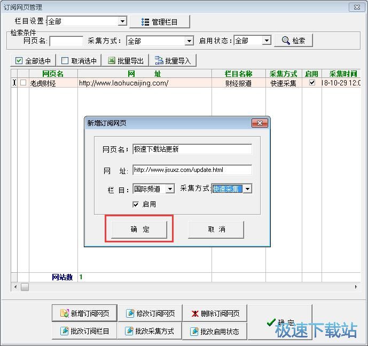Image resolution: width=368 pixels, height=346 pixels.
Task: Select the 老虎财经 cell in the table
Action: 53,83
